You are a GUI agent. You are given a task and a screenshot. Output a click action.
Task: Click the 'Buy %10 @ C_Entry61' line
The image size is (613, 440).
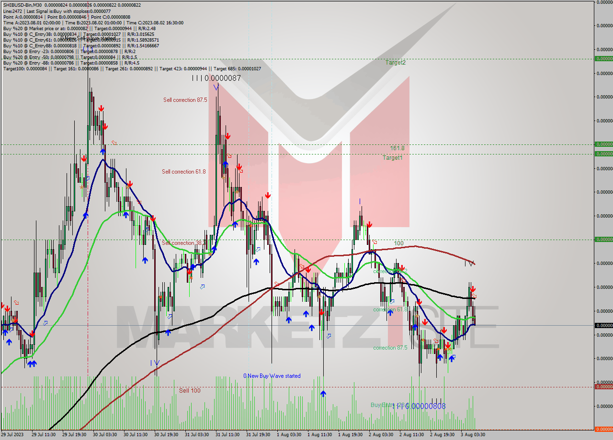[81, 40]
